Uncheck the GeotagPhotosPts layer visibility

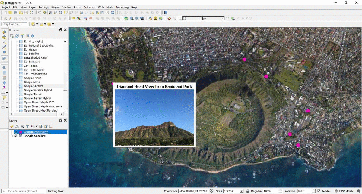16,132
